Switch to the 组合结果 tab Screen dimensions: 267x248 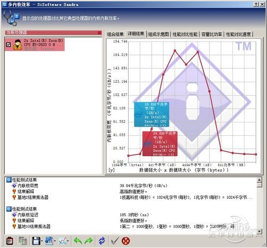115,34
